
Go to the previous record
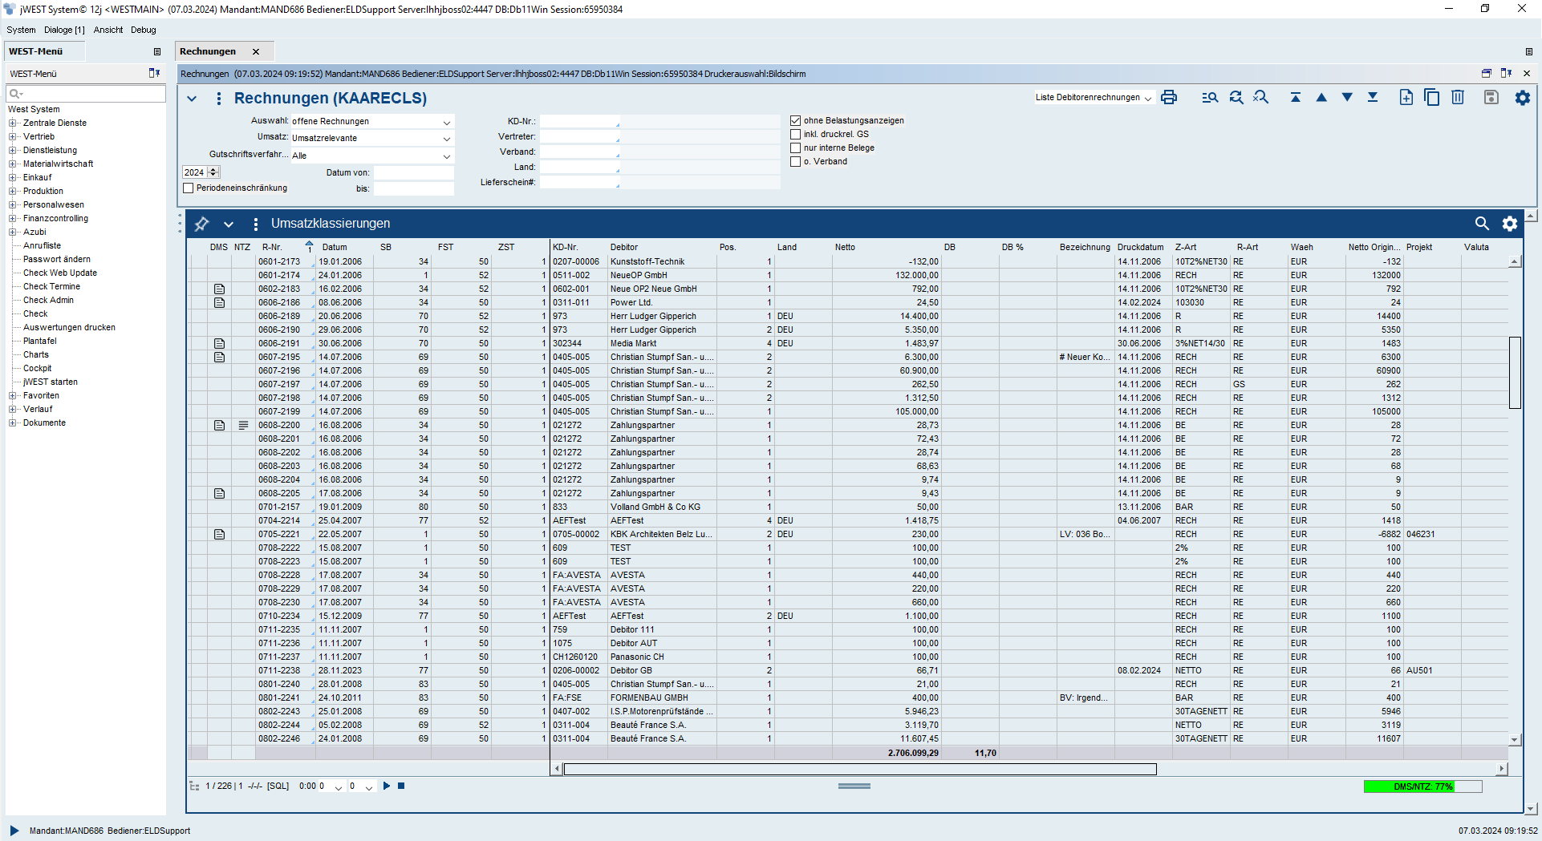pos(1321,97)
